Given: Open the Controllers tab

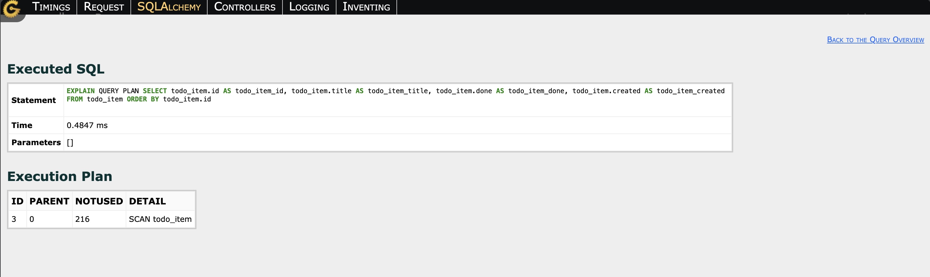Looking at the screenshot, I should (245, 7).
